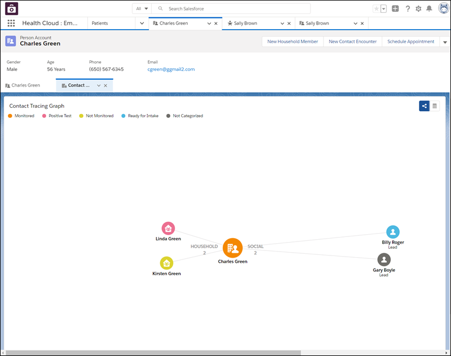Select the Linda Green graph node
This screenshot has height=356, width=451.
click(168, 229)
